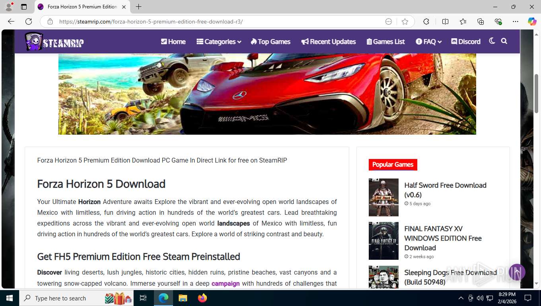Image resolution: width=541 pixels, height=306 pixels.
Task: Open the site search magnifier
Action: 504,41
